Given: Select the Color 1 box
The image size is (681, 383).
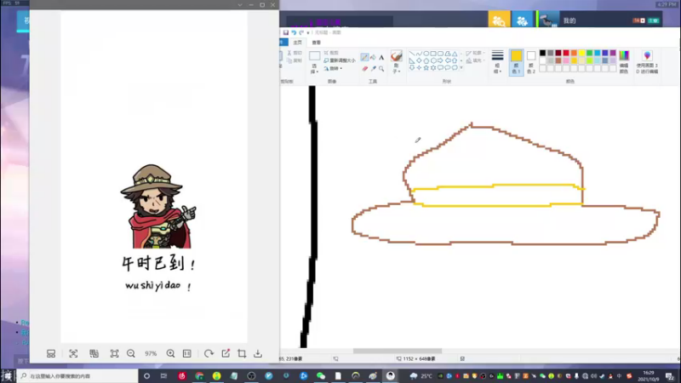Looking at the screenshot, I should click(x=516, y=61).
